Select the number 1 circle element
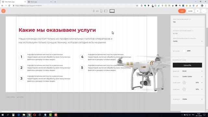The height and width of the screenshot is (117, 208). point(21,57)
